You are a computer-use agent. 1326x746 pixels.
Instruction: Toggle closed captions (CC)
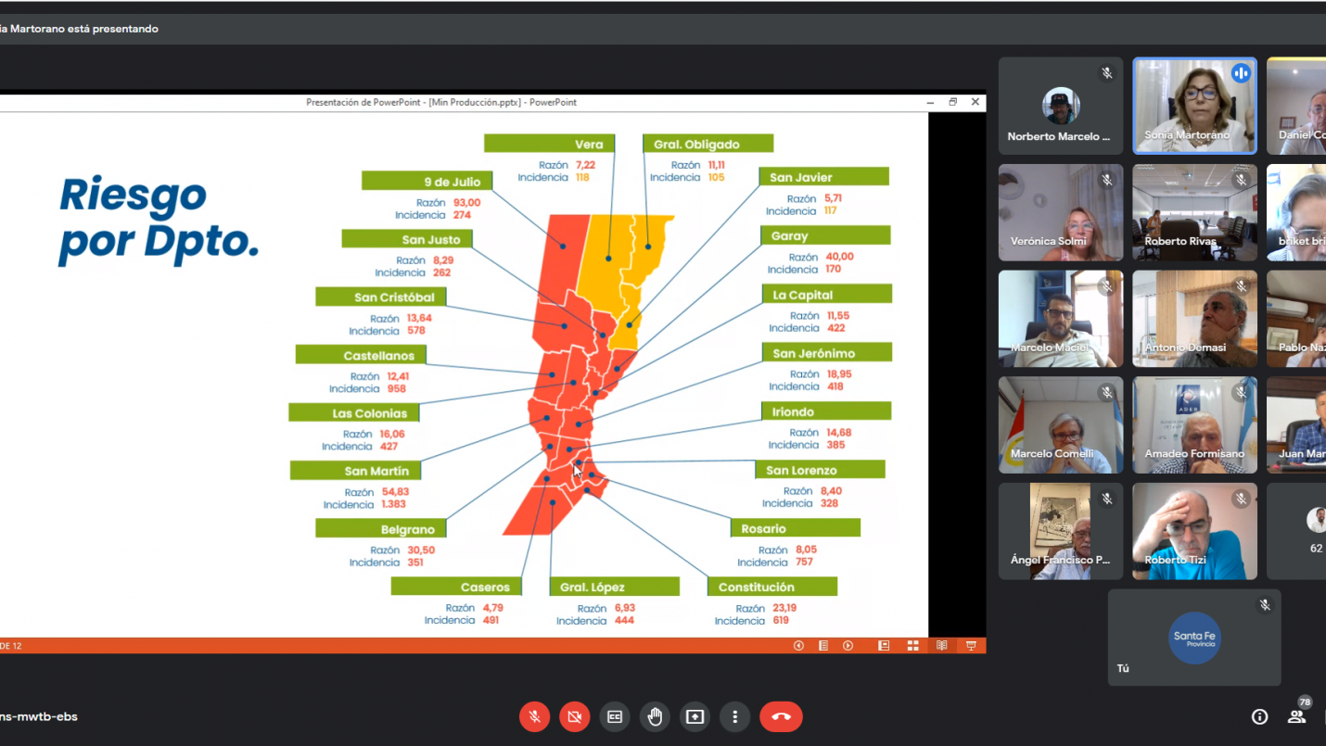coord(615,716)
